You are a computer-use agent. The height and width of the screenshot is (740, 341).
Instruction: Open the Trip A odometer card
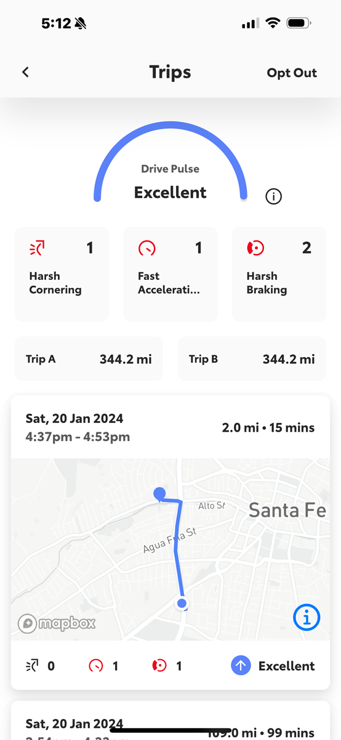click(89, 359)
